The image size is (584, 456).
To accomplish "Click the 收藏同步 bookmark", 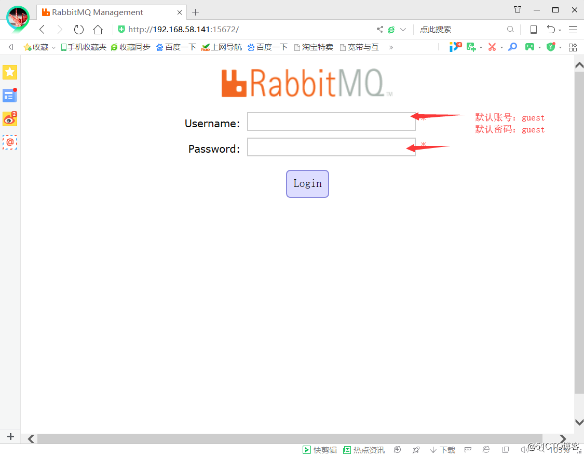I will [x=131, y=47].
